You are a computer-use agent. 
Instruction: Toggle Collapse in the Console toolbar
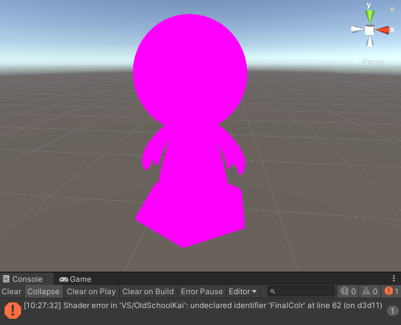pos(43,292)
